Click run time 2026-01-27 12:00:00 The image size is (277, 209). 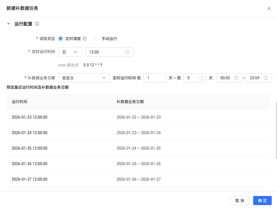point(29,179)
